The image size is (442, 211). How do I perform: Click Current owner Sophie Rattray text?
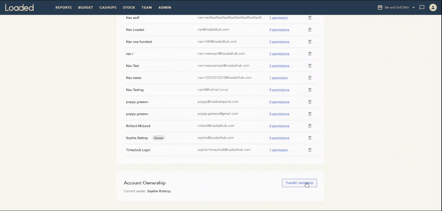click(x=147, y=191)
